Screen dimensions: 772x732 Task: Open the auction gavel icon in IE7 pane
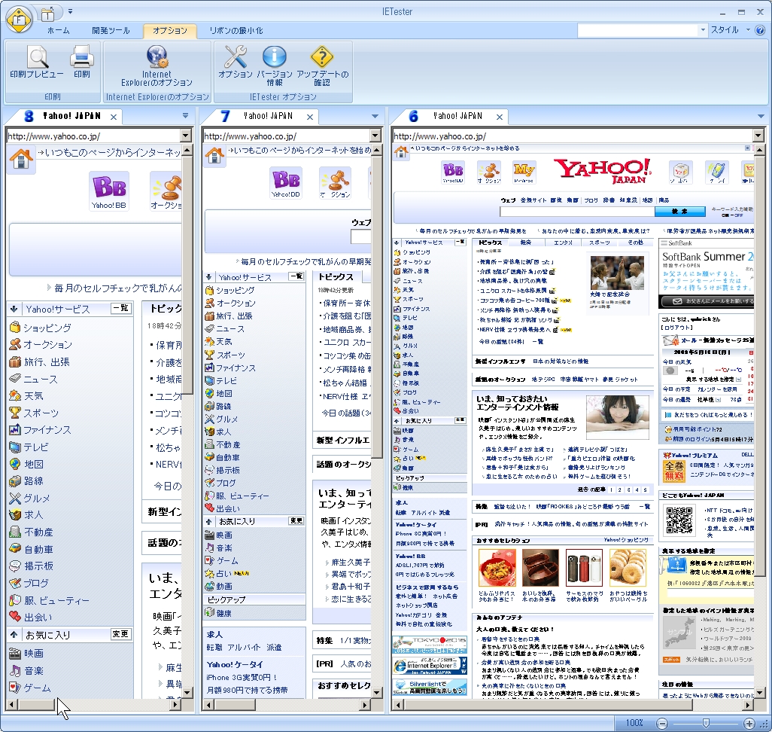(336, 182)
